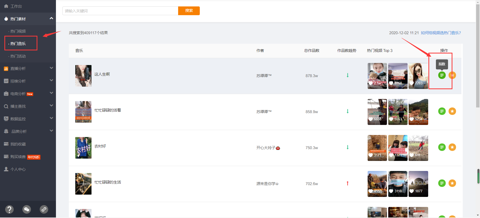Viewport: 480px width, 218px height.
Task: Open the 如何给视频选热门音乐? help link
Action: 441,33
